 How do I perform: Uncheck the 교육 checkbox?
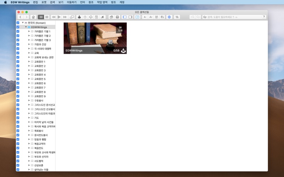click(18, 53)
